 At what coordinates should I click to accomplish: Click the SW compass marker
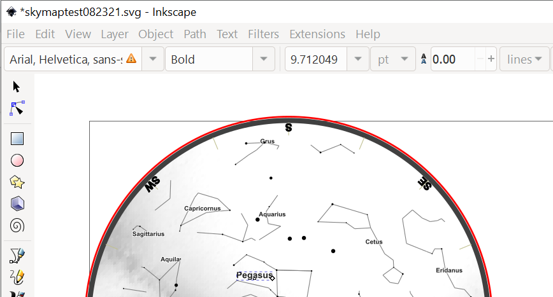coord(153,184)
